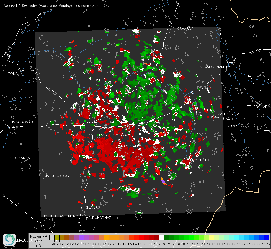This screenshot has width=271, height=249.
Task: Pick the light gray first legend swatch
Action: point(52,237)
